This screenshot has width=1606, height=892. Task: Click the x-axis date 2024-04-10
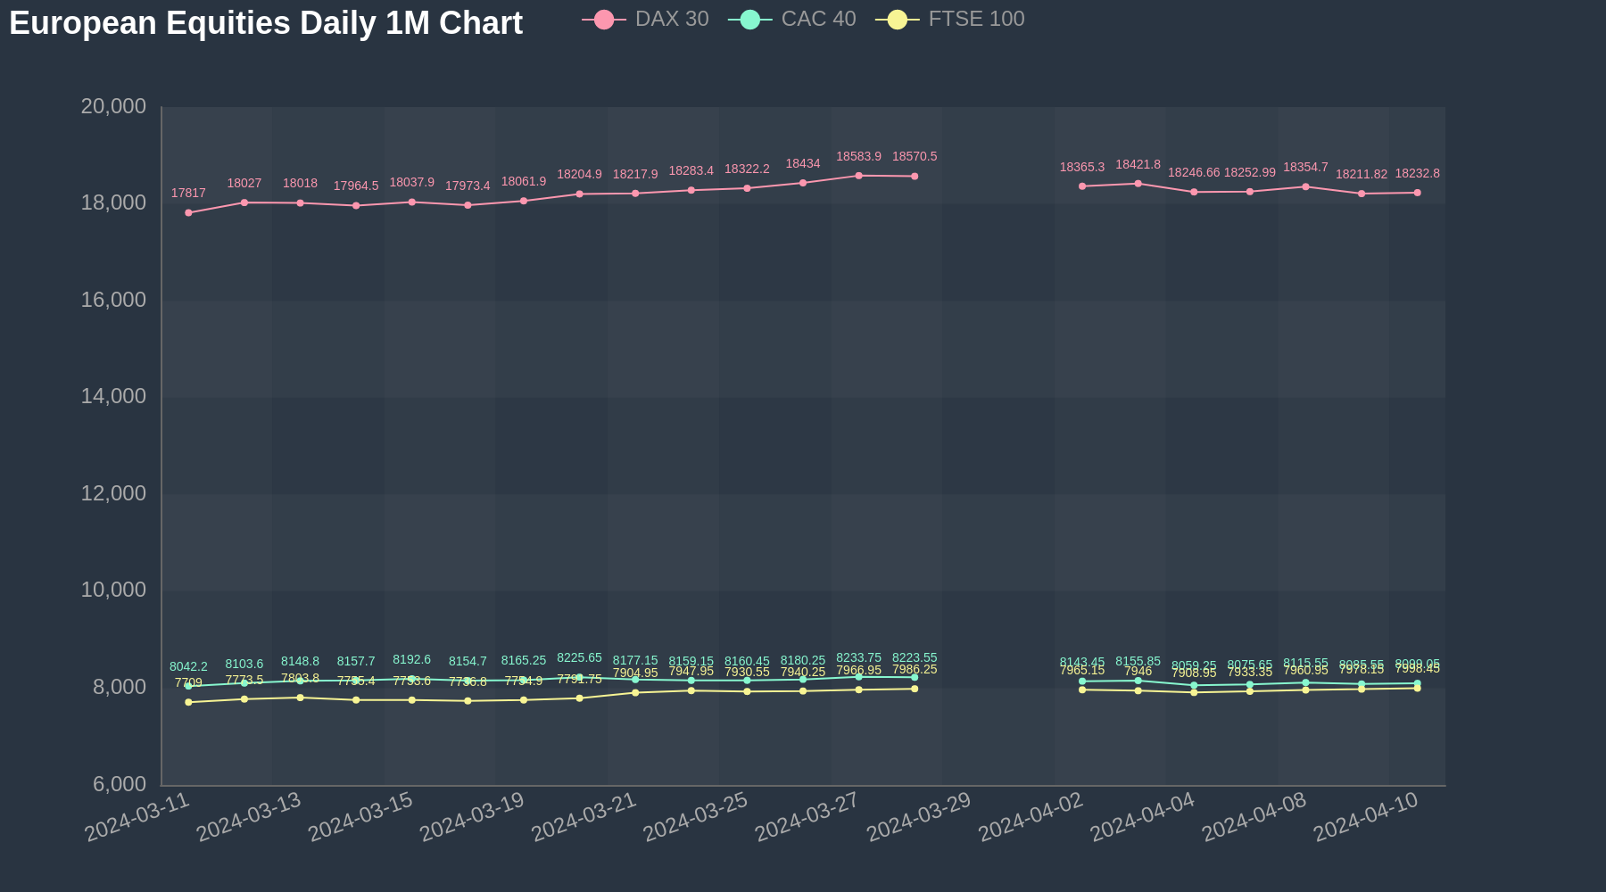[1366, 817]
